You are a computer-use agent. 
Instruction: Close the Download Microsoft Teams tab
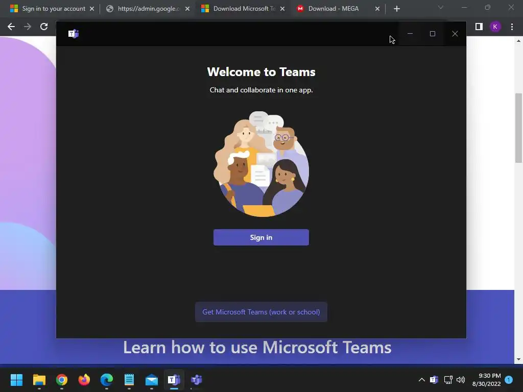click(x=282, y=9)
